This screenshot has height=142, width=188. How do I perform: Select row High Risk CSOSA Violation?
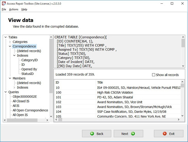tap(117, 93)
